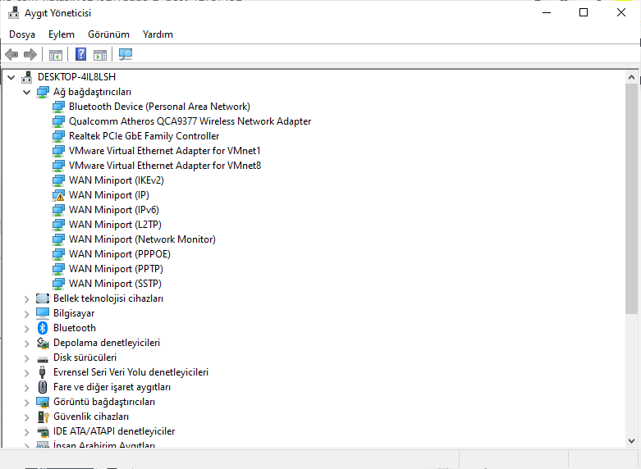This screenshot has height=469, width=641.
Task: Select VMware Virtual Ethernet Adapter for VMnet1
Action: click(x=165, y=151)
